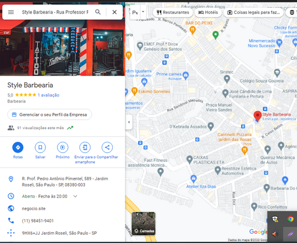Collapse the side panel with arrow handle
The image size is (297, 243).
coord(129,122)
